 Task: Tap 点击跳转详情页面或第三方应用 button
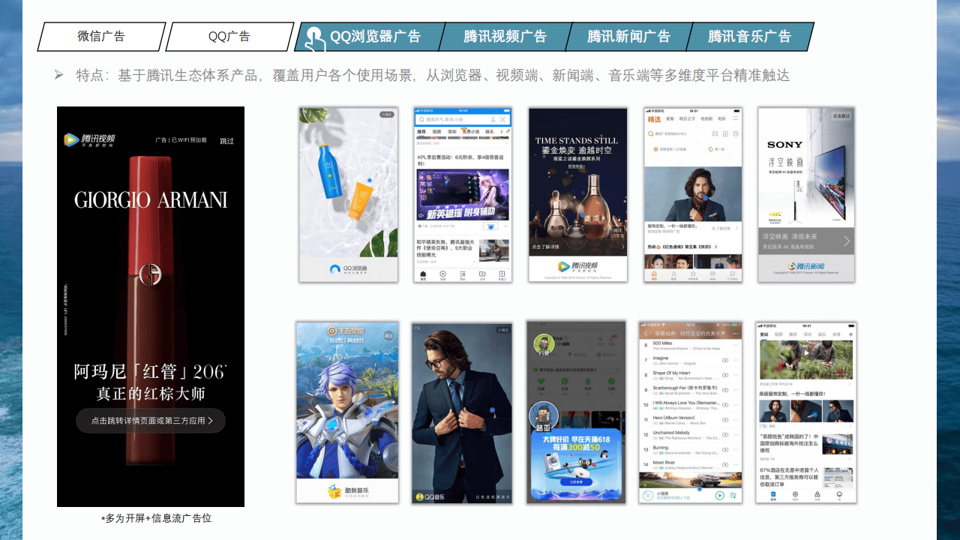151,421
